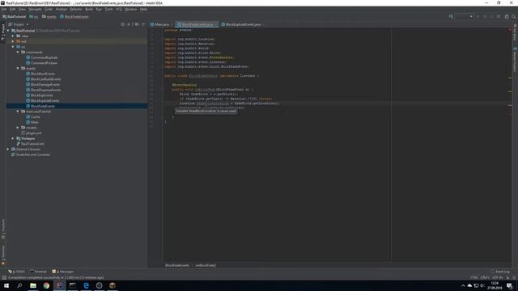Screen dimensions: 518x291
Task: Open Windows notification center
Action: tap(510, 285)
